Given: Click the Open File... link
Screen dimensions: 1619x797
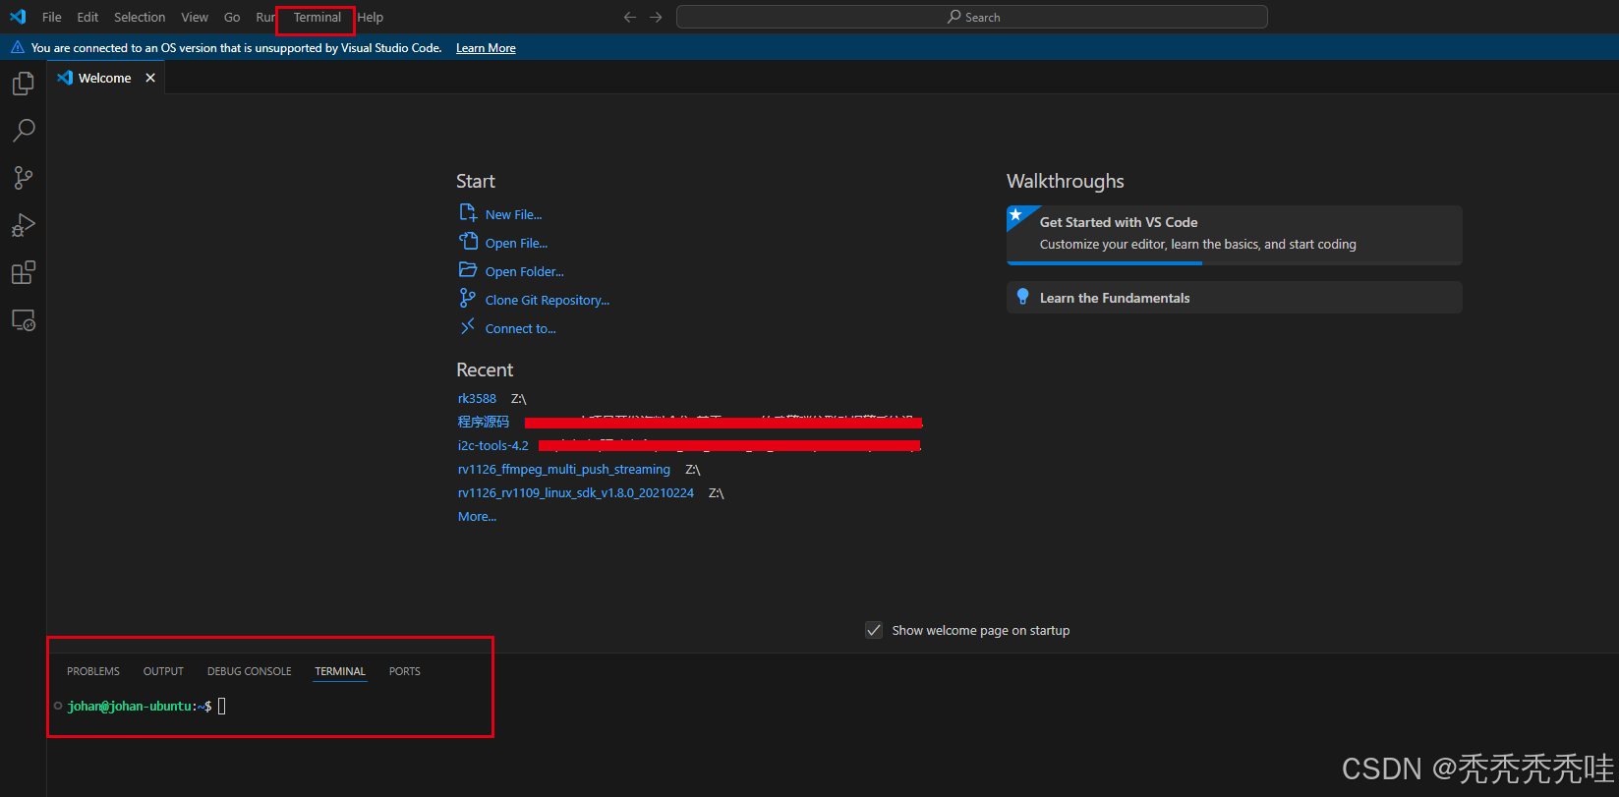Looking at the screenshot, I should coord(516,243).
